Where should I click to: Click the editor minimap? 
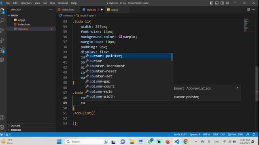pos(249,25)
